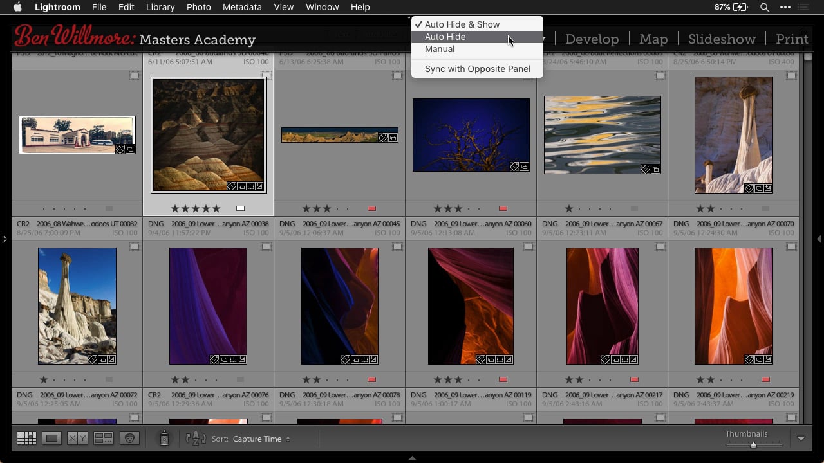Screen dimensions: 824x463
Task: Open the Library menu in the menu bar
Action: [x=160, y=7]
